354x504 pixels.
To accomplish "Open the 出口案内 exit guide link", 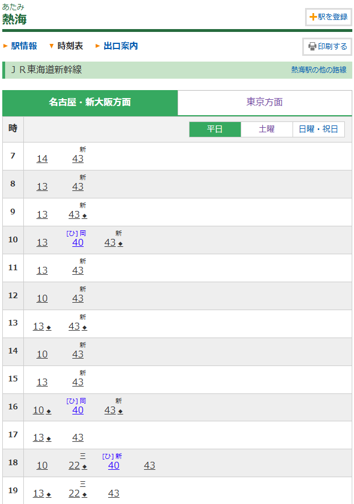I will point(121,46).
